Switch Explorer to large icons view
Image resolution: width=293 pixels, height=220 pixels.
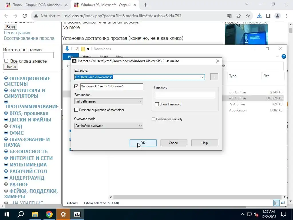pos(283,203)
